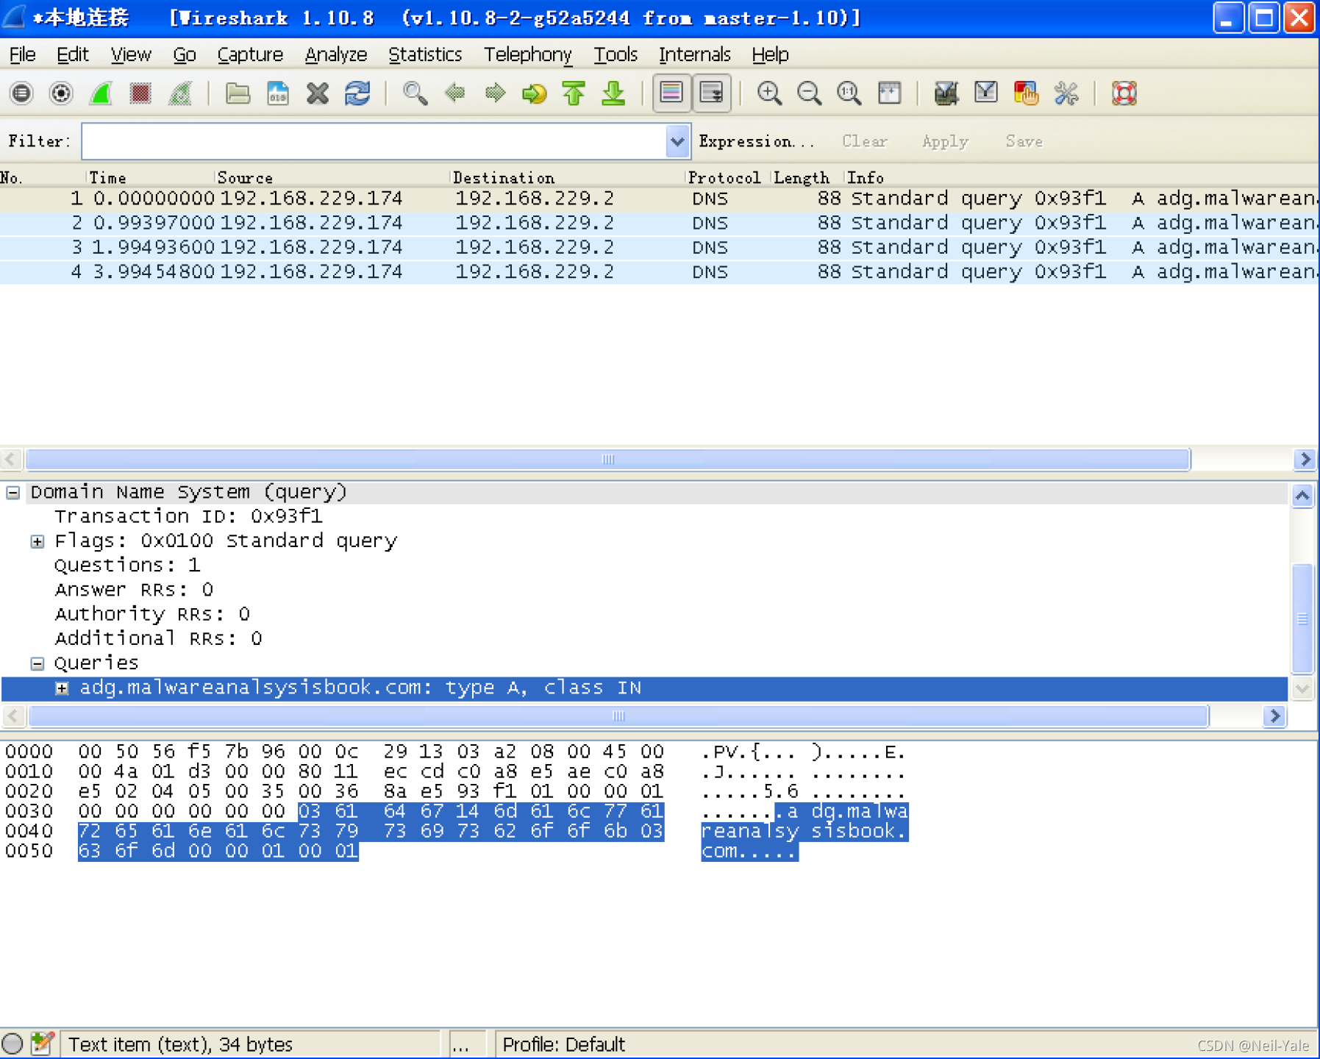Open the Statistics menu
The width and height of the screenshot is (1320, 1059).
[x=425, y=54]
